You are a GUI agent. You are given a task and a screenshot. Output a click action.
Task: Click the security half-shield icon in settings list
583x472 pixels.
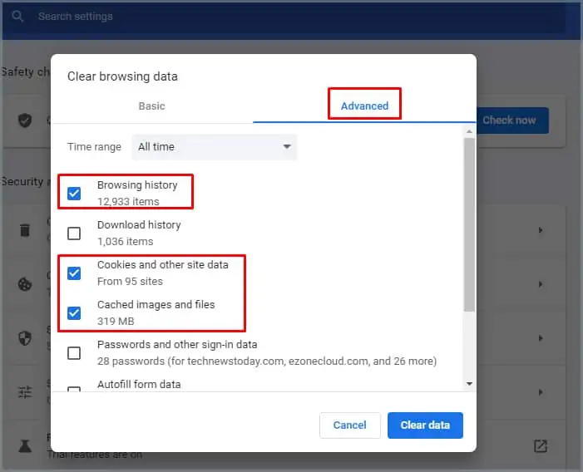(25, 338)
